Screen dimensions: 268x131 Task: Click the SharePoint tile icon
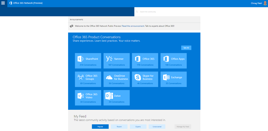tap(81, 59)
